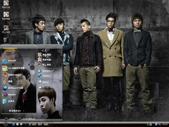The height and width of the screenshot is (127, 169).
Task: Click tray icon beside the clock
Action: [x=159, y=125]
